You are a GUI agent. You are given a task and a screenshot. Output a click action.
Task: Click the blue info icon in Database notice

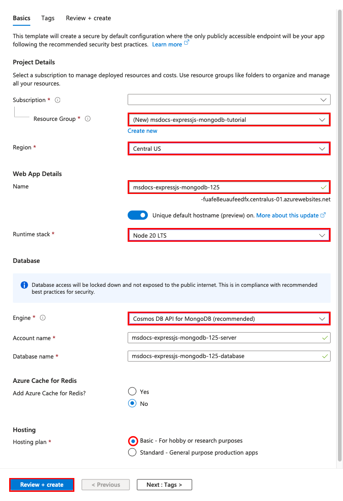click(x=24, y=285)
